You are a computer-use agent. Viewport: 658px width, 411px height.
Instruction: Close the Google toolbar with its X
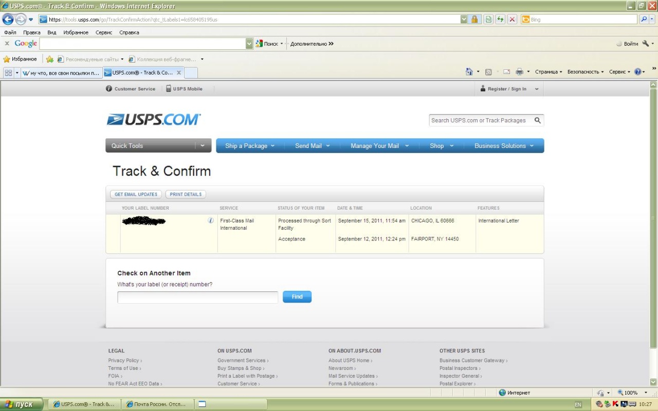7,44
